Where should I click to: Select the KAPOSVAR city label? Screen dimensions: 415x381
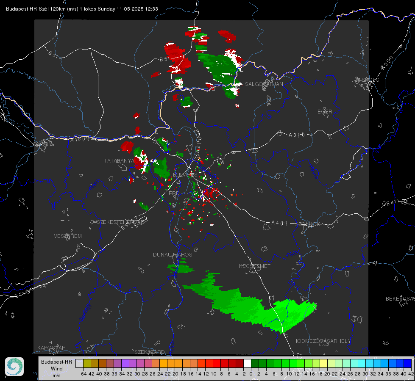click(51, 348)
